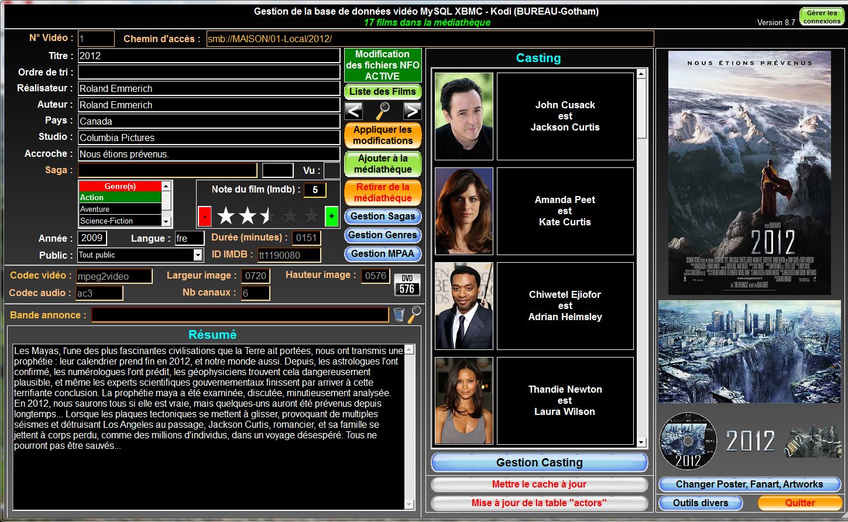Image resolution: width=848 pixels, height=522 pixels.
Task: Click the Titre input field
Action: [209, 56]
